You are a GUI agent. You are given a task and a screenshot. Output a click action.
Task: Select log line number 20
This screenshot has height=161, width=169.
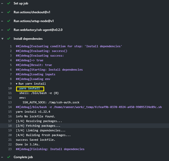[x=10, y=135]
